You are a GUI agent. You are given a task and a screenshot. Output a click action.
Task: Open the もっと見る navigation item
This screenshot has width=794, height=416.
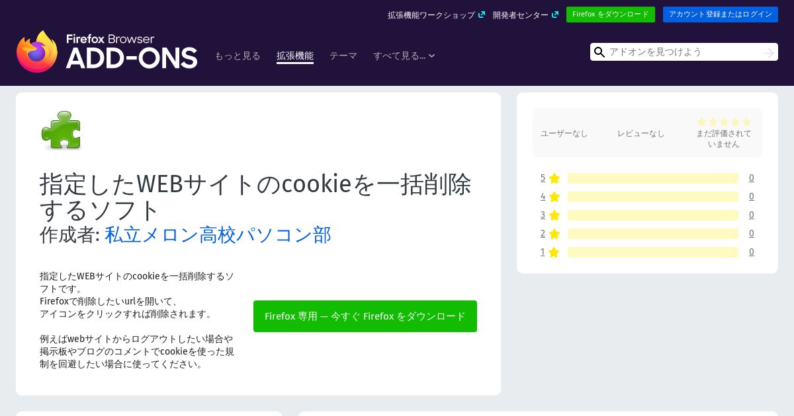click(238, 56)
